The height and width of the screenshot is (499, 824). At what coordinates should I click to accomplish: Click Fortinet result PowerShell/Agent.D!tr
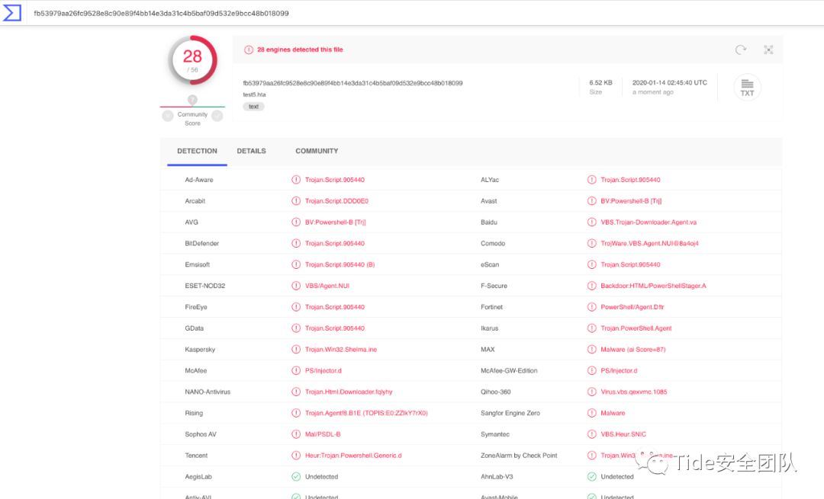pyautogui.click(x=632, y=307)
